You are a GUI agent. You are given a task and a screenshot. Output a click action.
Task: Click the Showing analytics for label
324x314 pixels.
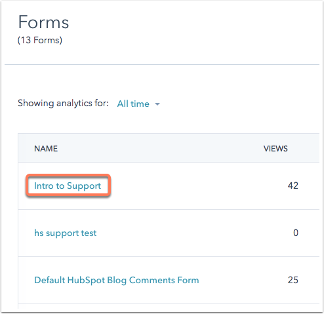coord(63,104)
